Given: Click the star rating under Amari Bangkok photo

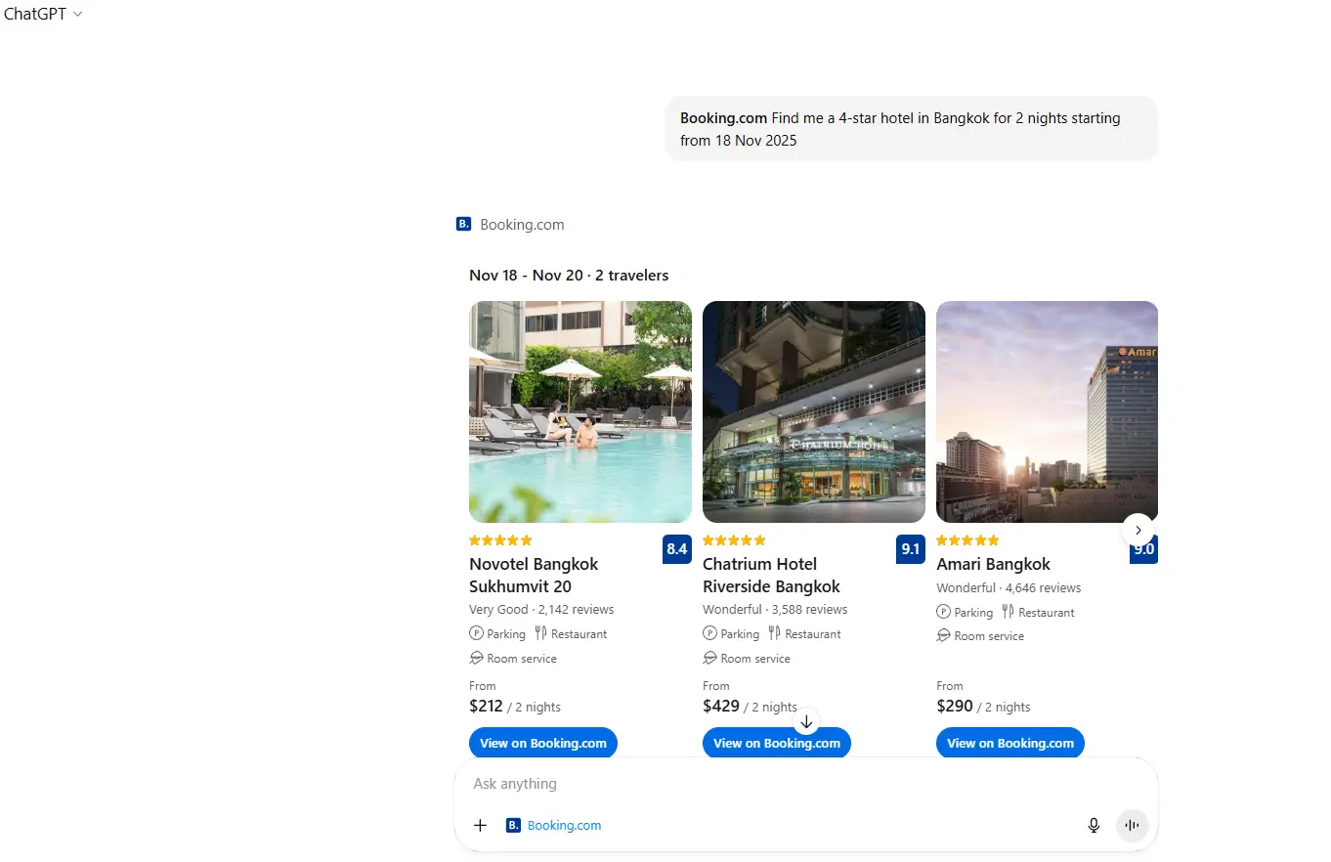Looking at the screenshot, I should coord(967,539).
